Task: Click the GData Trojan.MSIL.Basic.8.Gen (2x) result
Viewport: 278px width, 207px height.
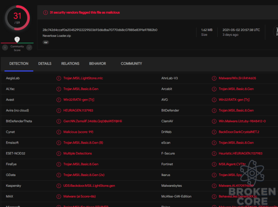Action: click(84, 175)
